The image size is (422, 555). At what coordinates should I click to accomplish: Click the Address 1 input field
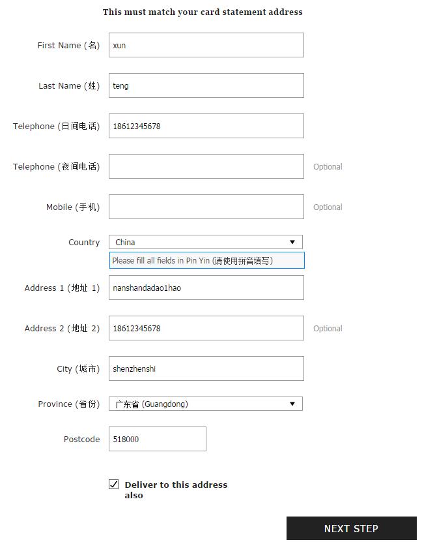(206, 288)
